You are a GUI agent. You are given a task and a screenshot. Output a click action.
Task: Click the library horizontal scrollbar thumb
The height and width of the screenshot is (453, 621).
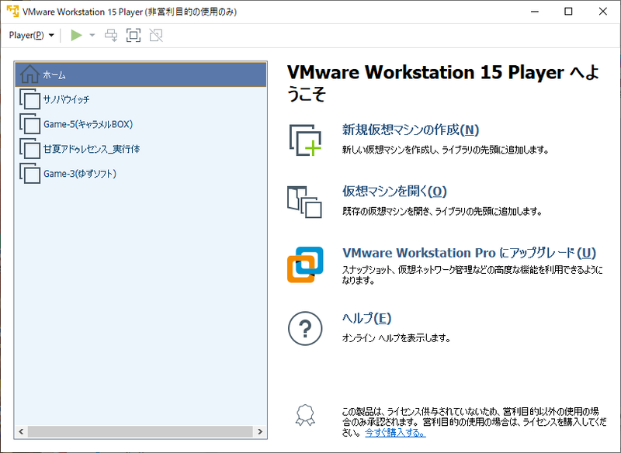tap(141, 431)
